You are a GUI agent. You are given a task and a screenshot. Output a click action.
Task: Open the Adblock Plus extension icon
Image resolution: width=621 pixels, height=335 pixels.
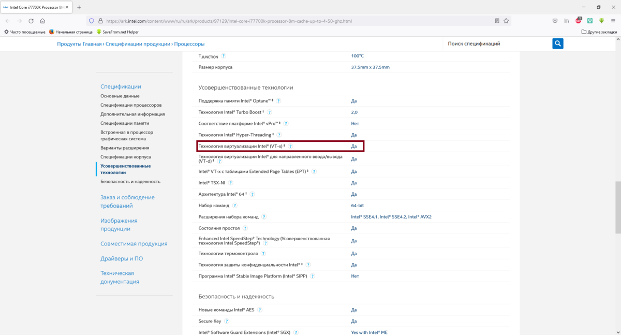tap(579, 21)
